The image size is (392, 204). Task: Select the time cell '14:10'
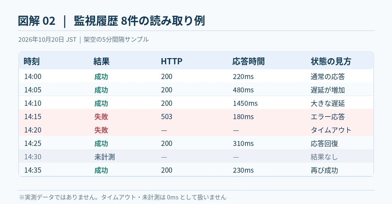[x=33, y=103]
